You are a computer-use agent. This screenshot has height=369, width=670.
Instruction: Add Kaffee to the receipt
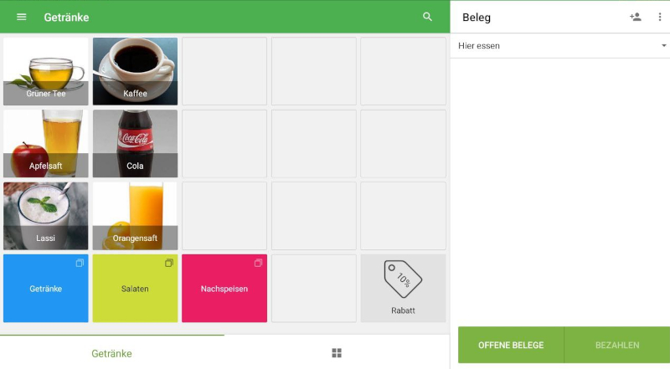click(x=135, y=71)
